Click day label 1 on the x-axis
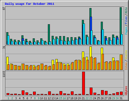 point(8,98)
